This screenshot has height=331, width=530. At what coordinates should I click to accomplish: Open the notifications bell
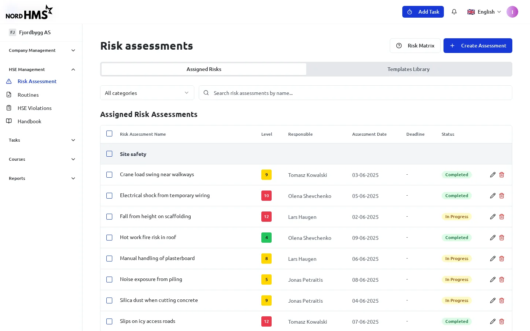(454, 12)
